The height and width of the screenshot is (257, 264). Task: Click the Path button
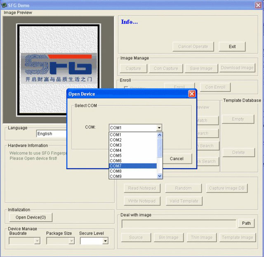246,223
